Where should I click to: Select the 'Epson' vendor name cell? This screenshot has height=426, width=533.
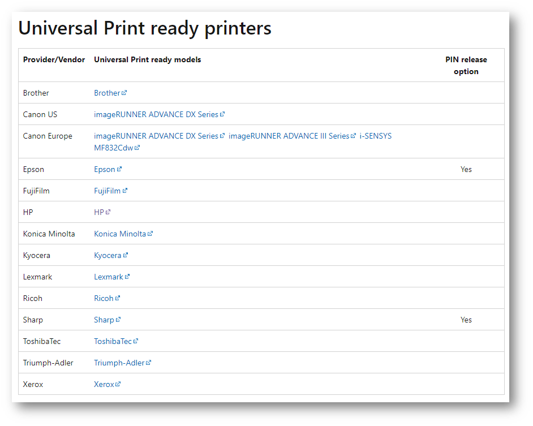(33, 169)
